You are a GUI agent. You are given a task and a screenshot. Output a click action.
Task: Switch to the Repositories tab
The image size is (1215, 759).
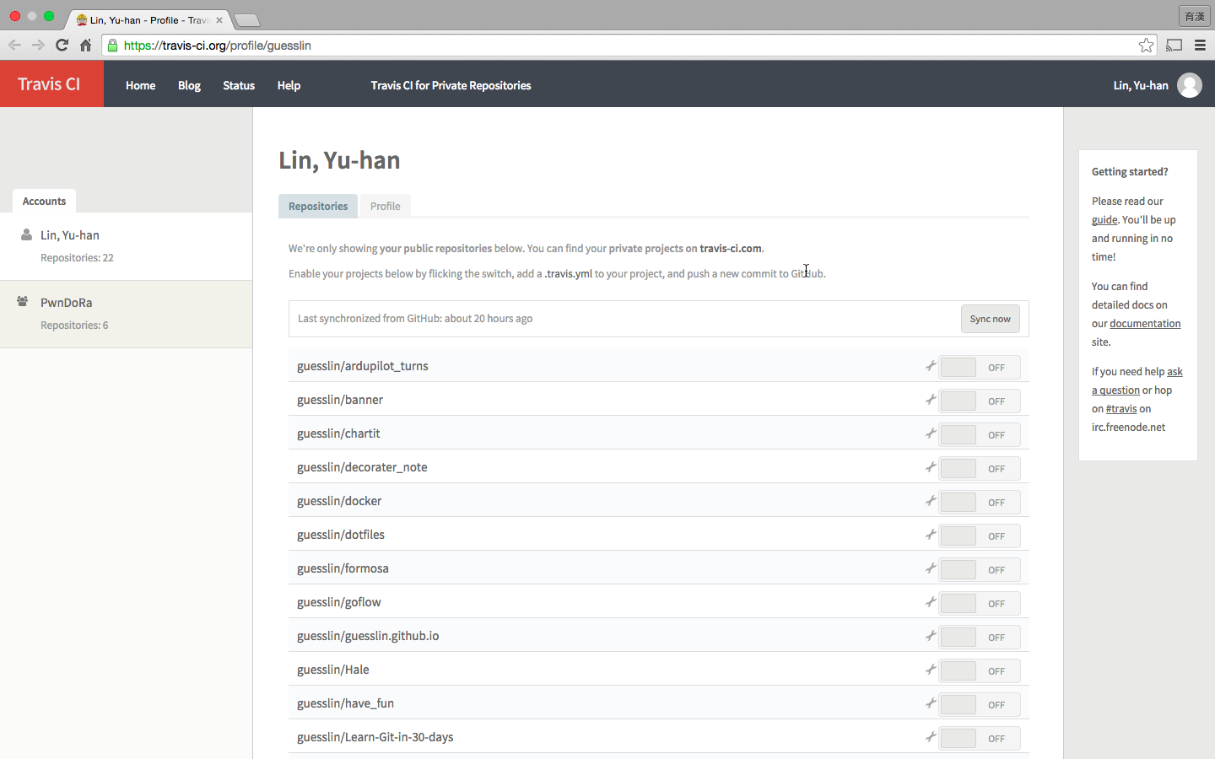point(318,206)
